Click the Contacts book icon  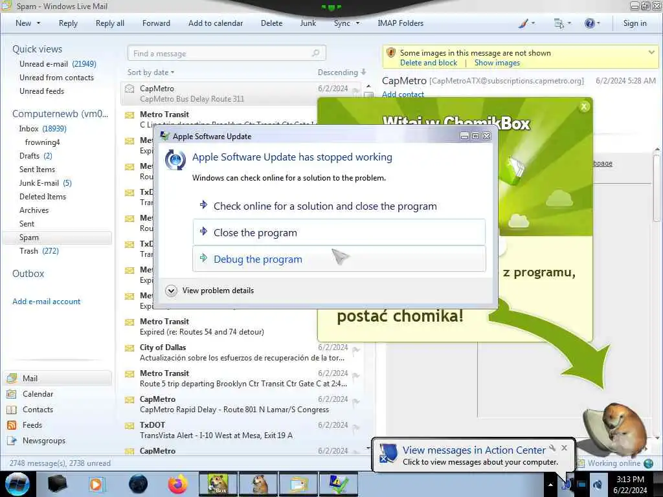pos(12,410)
